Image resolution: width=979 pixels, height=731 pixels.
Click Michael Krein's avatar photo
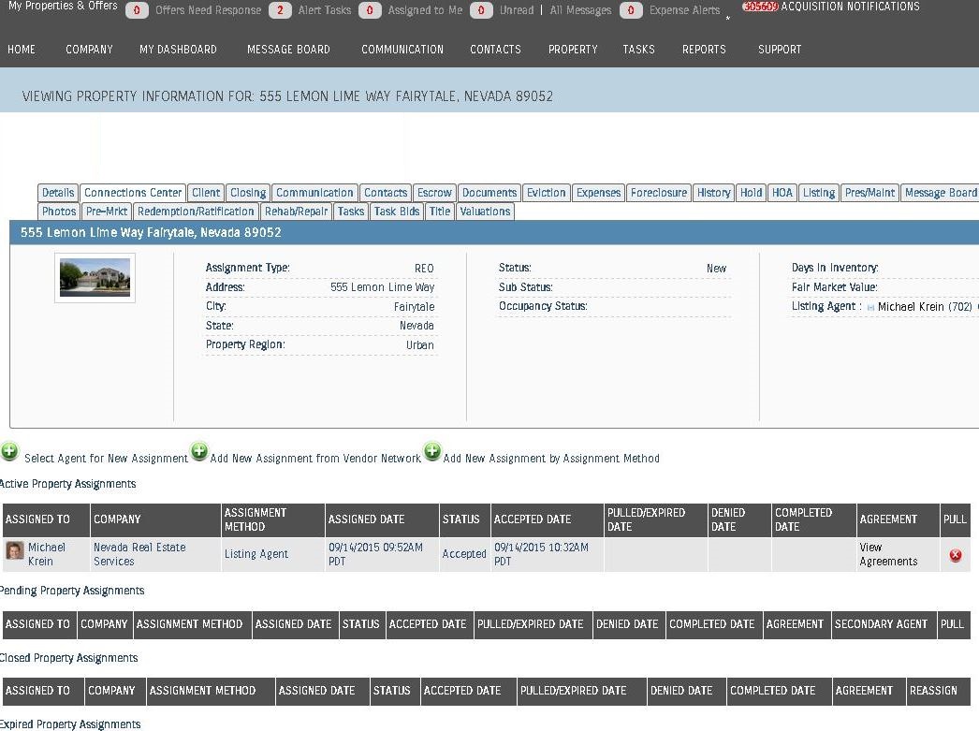(15, 550)
